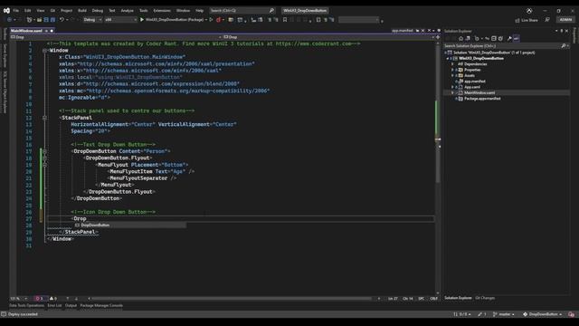
Task: Open the Build menu
Action: pos(82,10)
